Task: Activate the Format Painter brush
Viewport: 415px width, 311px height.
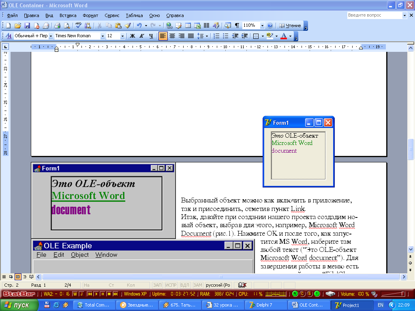Action: coord(128,26)
